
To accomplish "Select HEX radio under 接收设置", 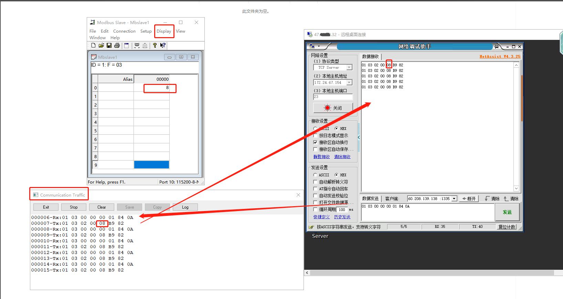I will [336, 129].
